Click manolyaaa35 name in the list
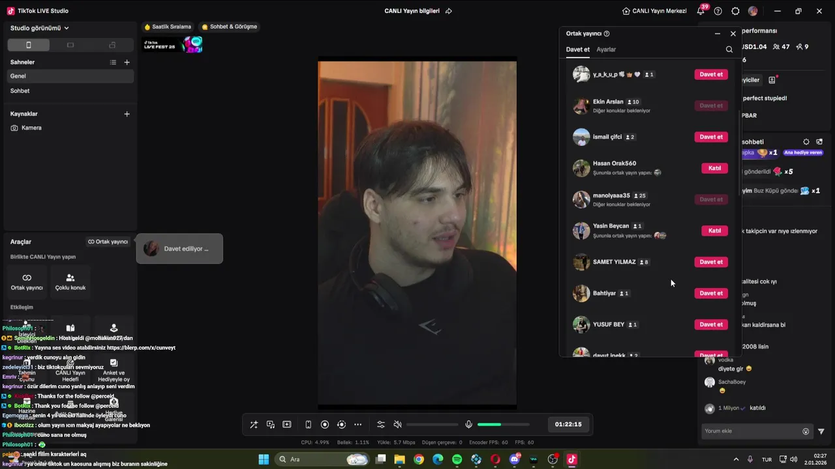 [x=611, y=195]
